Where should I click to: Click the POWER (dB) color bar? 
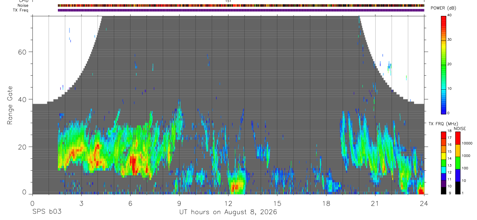pyautogui.click(x=444, y=64)
